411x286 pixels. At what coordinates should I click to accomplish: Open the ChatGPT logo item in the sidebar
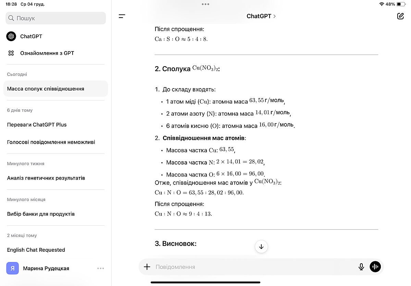click(x=11, y=36)
